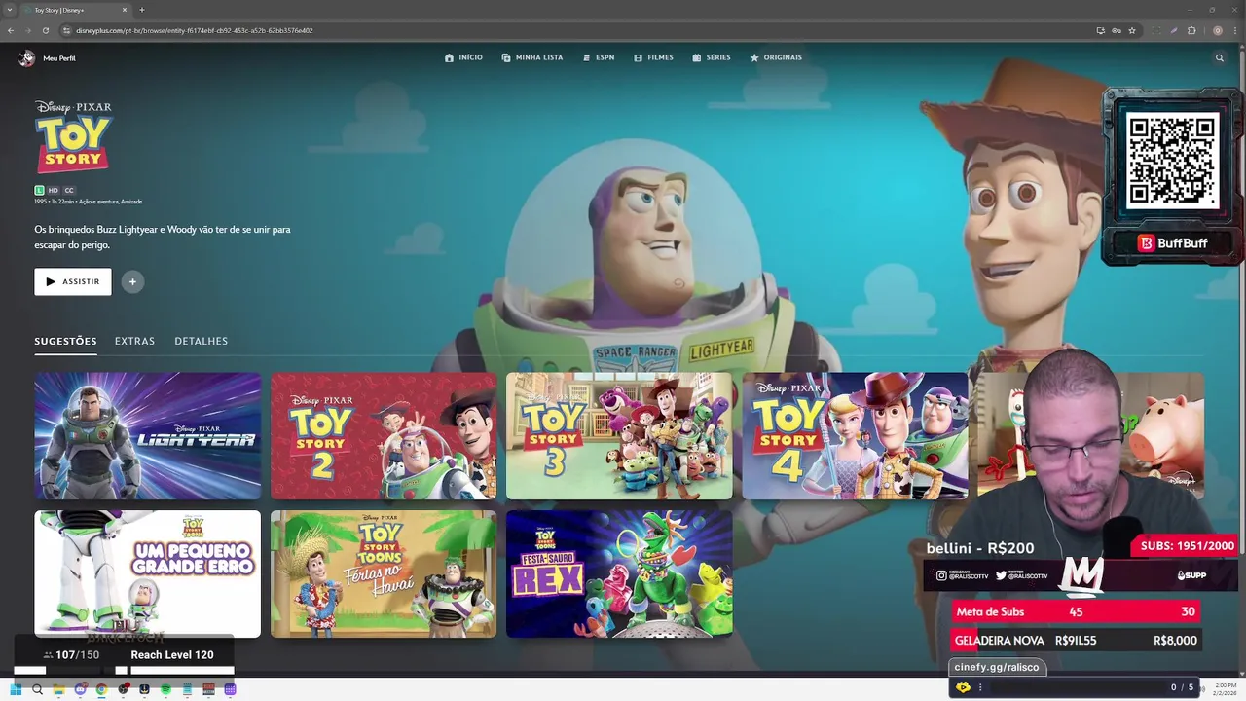Open the Discord taskbar icon with badge
The image size is (1246, 701).
click(x=80, y=689)
